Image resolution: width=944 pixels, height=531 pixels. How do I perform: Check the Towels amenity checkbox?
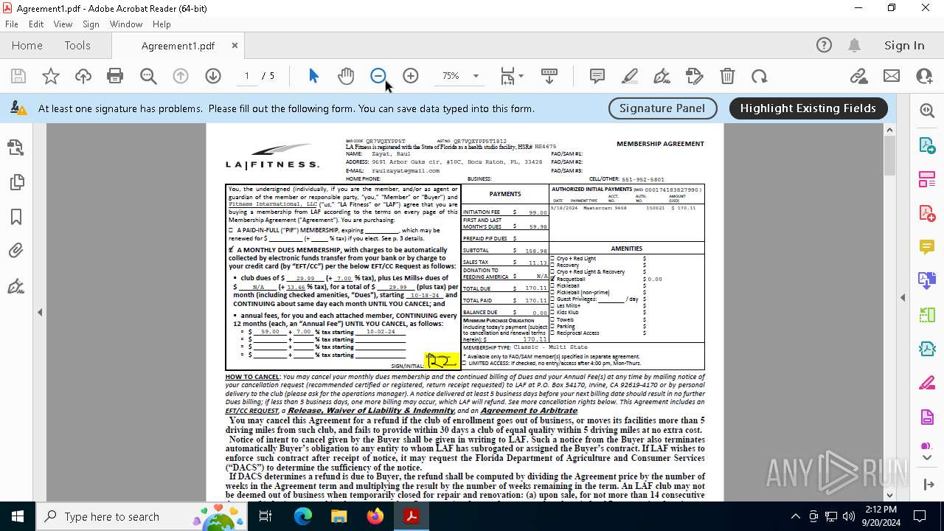pos(552,319)
